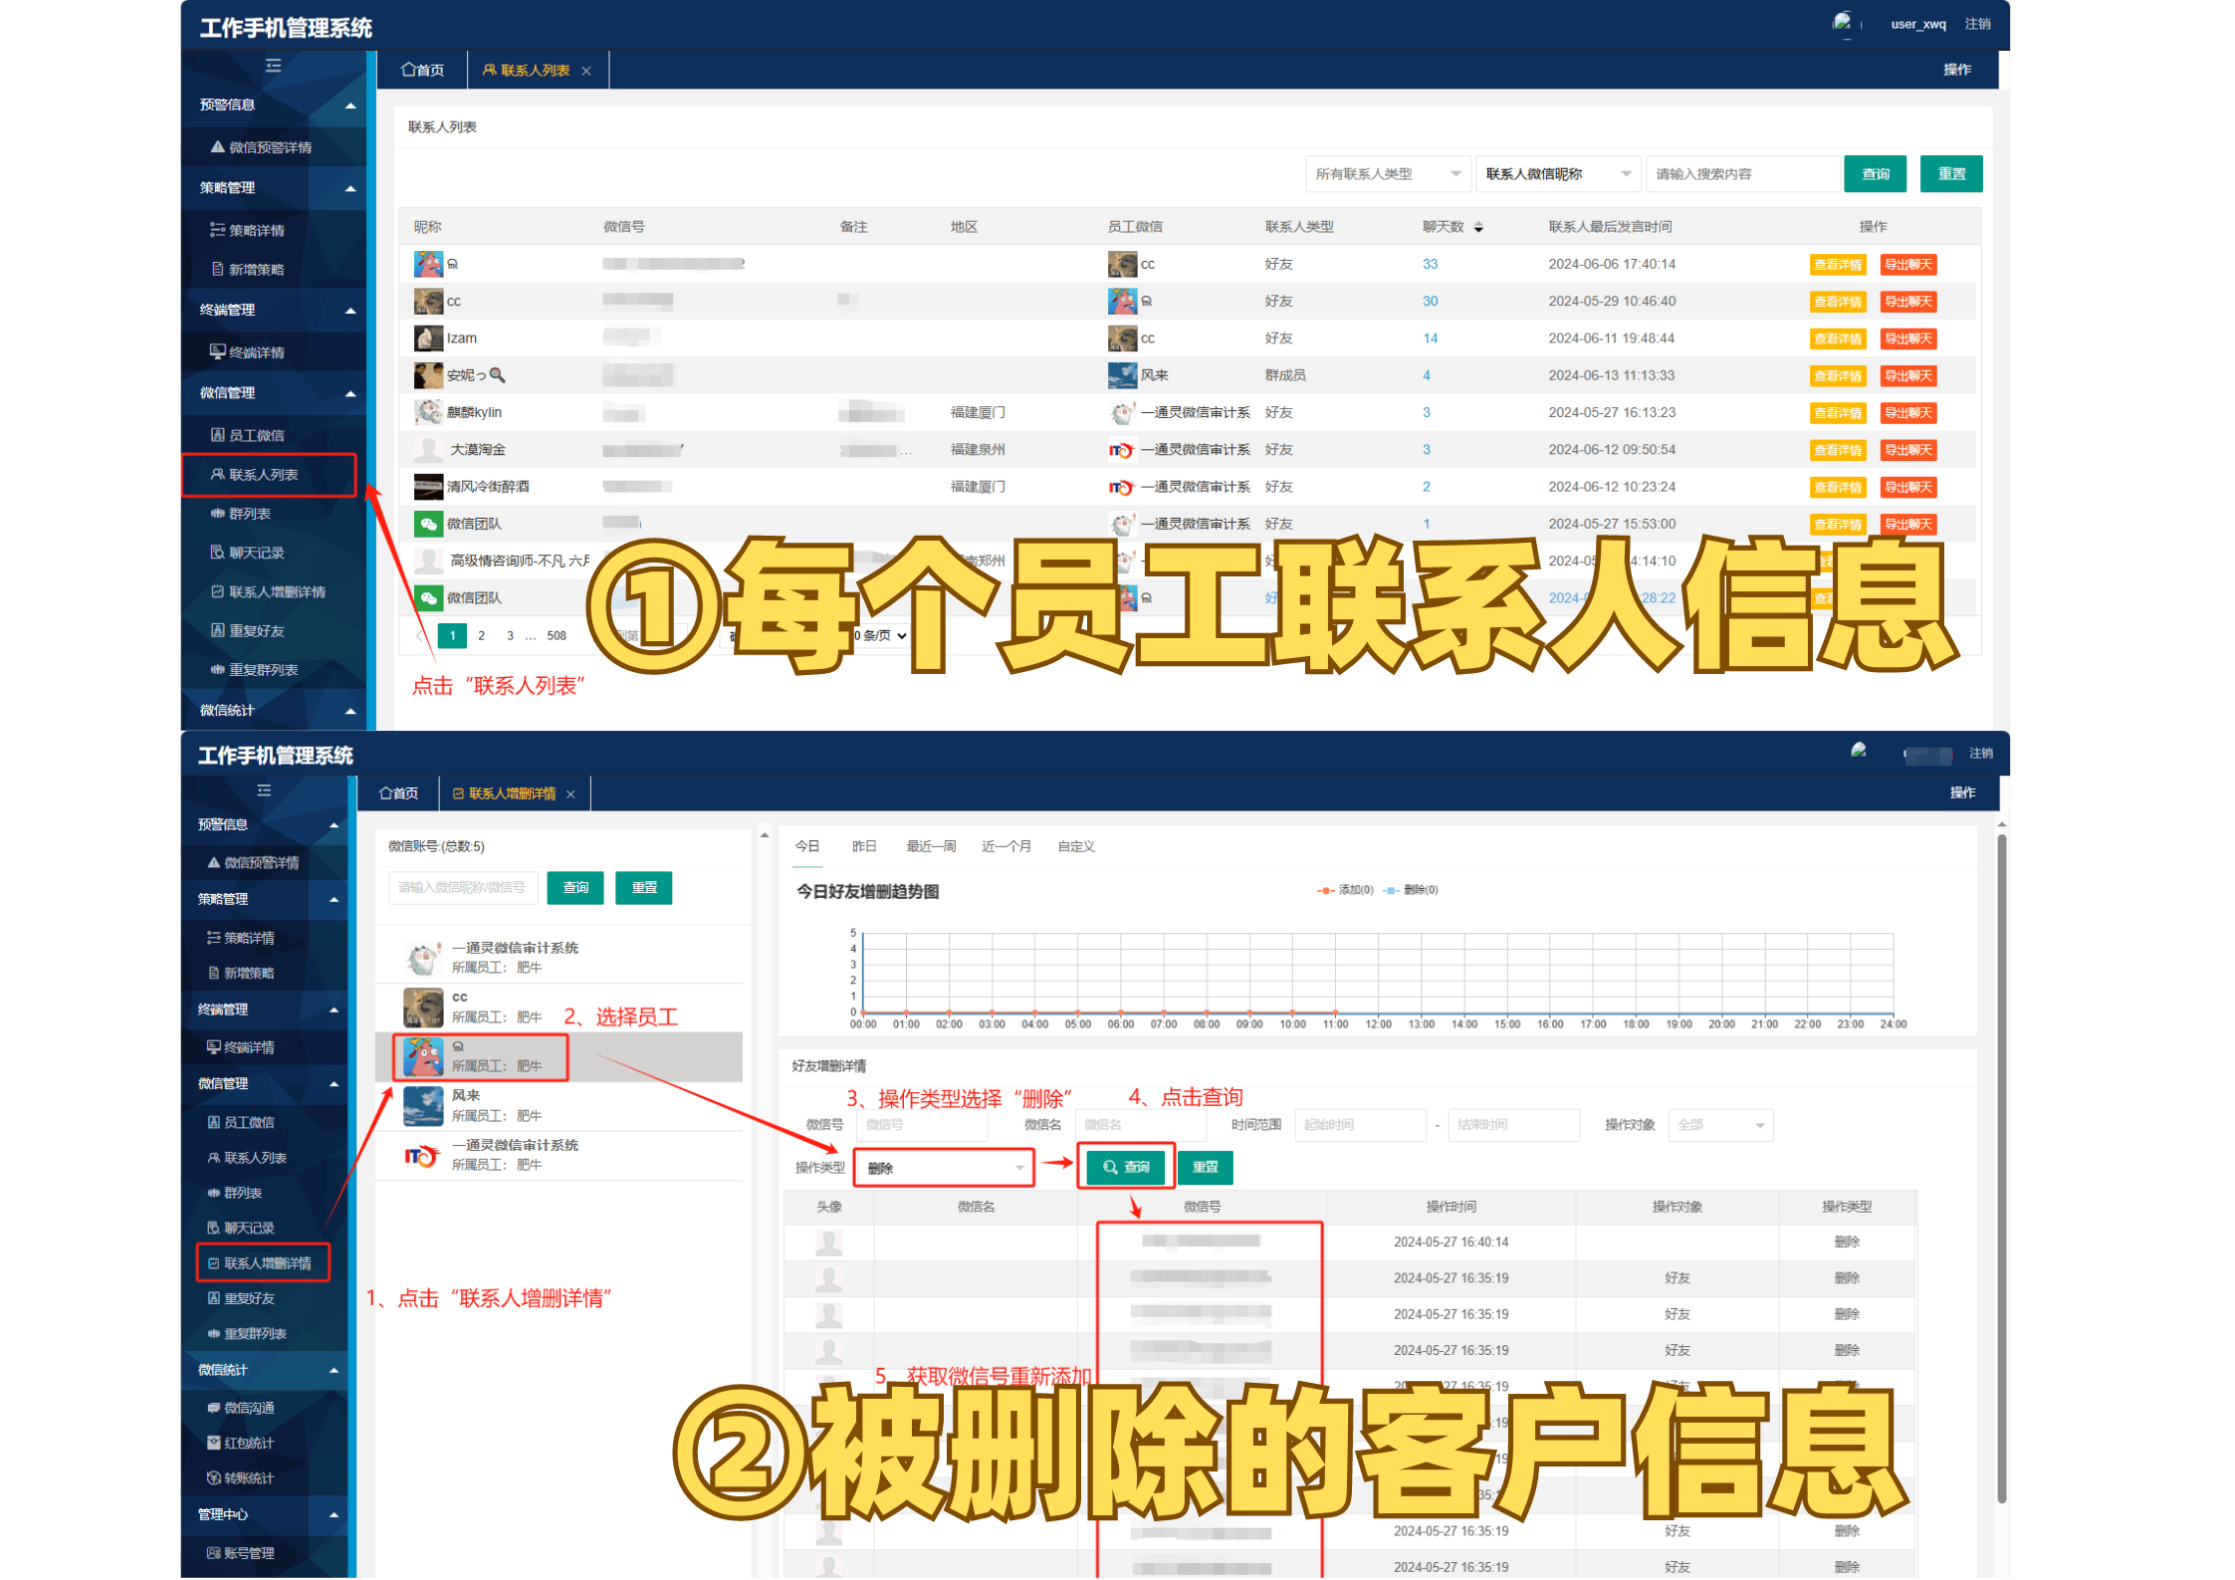Expand the 操作类型 删除 dropdown
2235x1580 pixels.
(x=943, y=1168)
